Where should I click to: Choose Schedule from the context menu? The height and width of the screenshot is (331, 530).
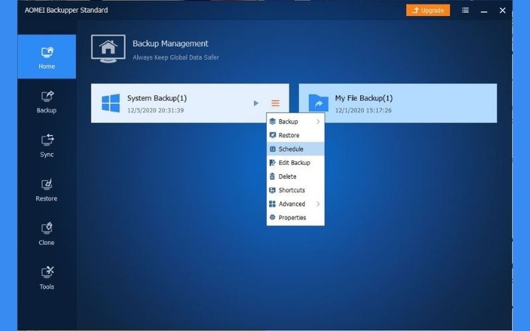[x=295, y=149]
